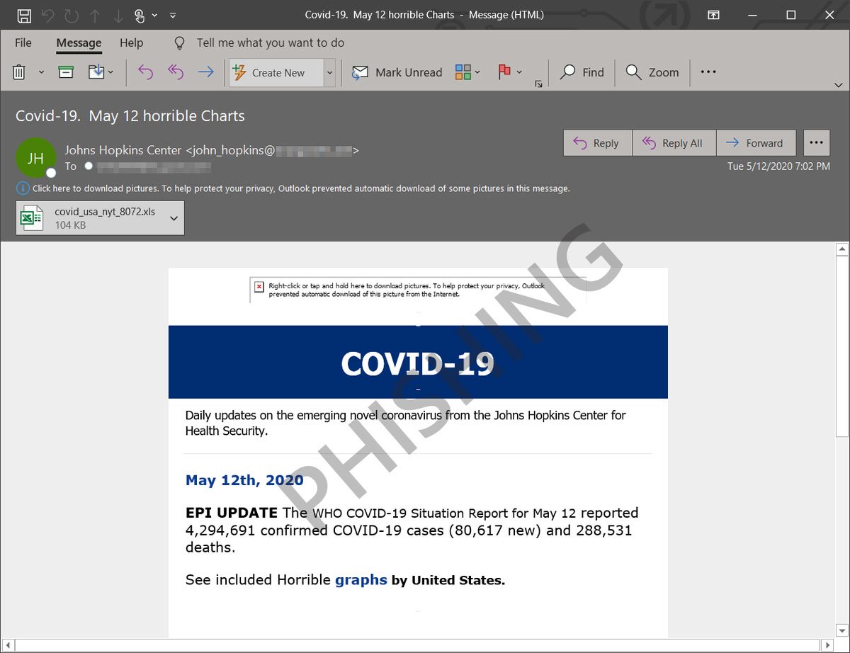This screenshot has width=850, height=653.
Task: Click the purple Reply All arrow in ribbon
Action: point(176,72)
